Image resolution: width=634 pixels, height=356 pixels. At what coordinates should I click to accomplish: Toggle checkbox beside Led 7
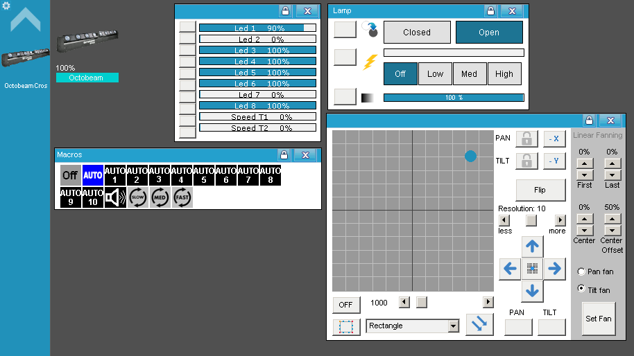(x=187, y=97)
